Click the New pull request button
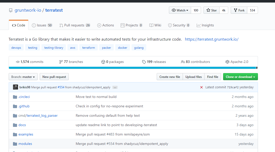Screen dimensions: 275x152 pos(54,77)
